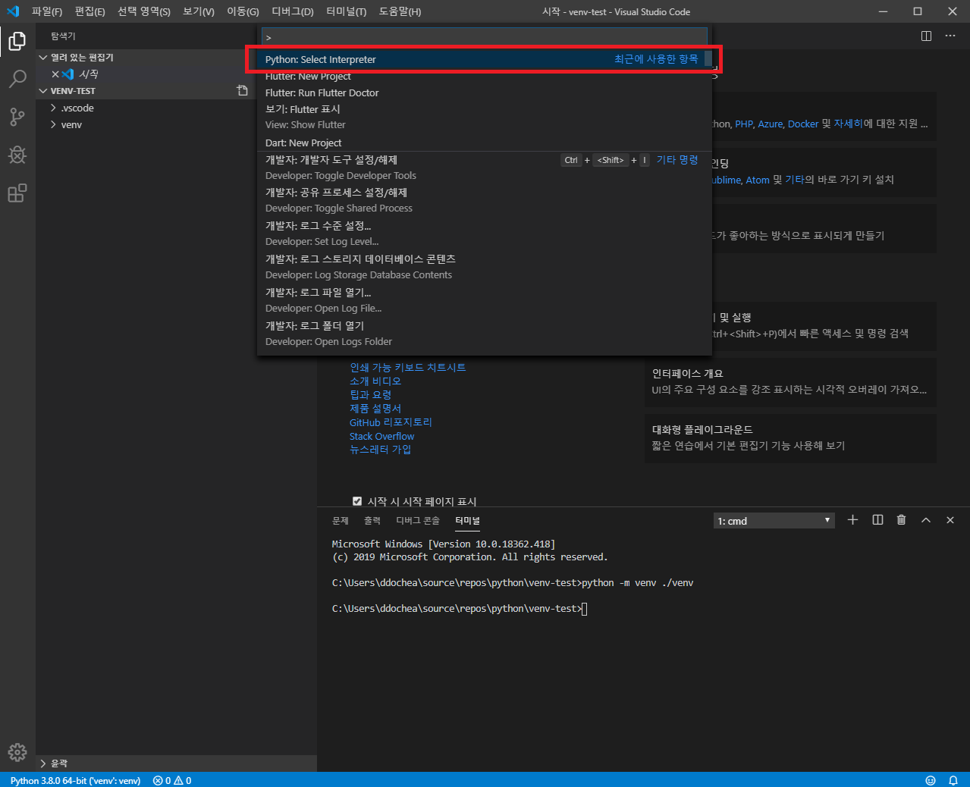Click the VS Code logo icon
Viewport: 970px width, 787px height.
[13, 11]
